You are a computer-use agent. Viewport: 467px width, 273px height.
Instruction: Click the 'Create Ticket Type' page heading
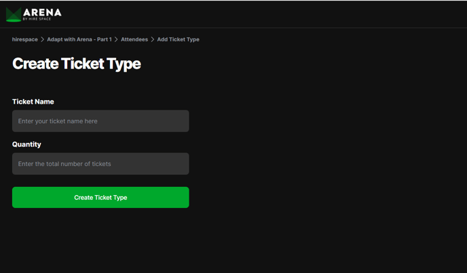coord(77,64)
